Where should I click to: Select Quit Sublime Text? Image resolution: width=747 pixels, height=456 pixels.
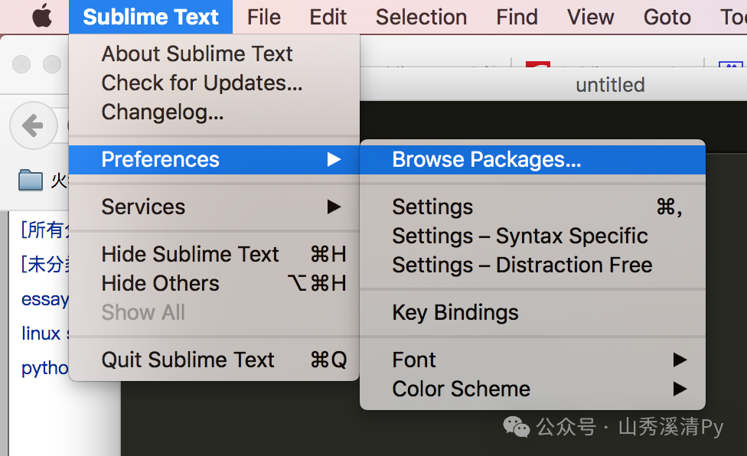tap(214, 360)
